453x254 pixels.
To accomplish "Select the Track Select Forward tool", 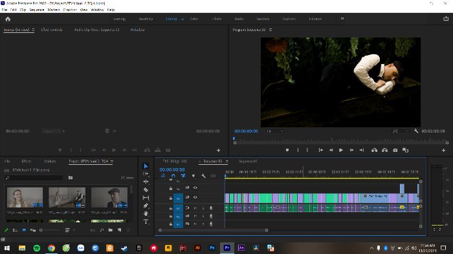I will (146, 174).
